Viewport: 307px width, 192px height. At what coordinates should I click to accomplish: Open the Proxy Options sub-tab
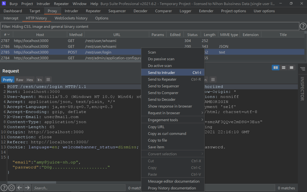pos(102,18)
